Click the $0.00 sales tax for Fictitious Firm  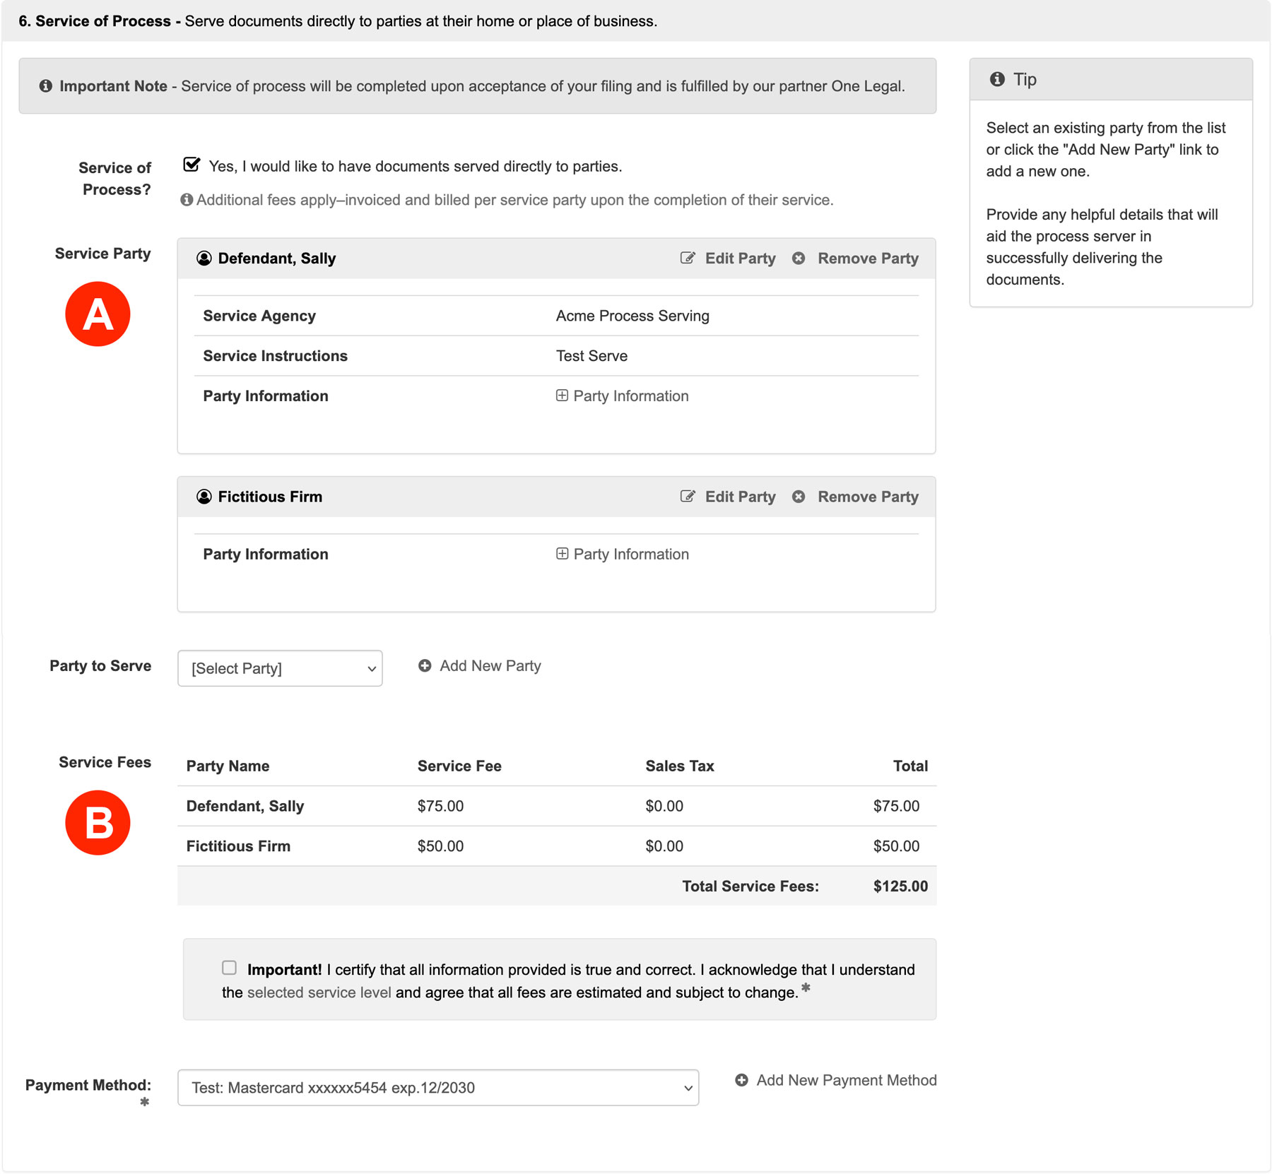664,846
